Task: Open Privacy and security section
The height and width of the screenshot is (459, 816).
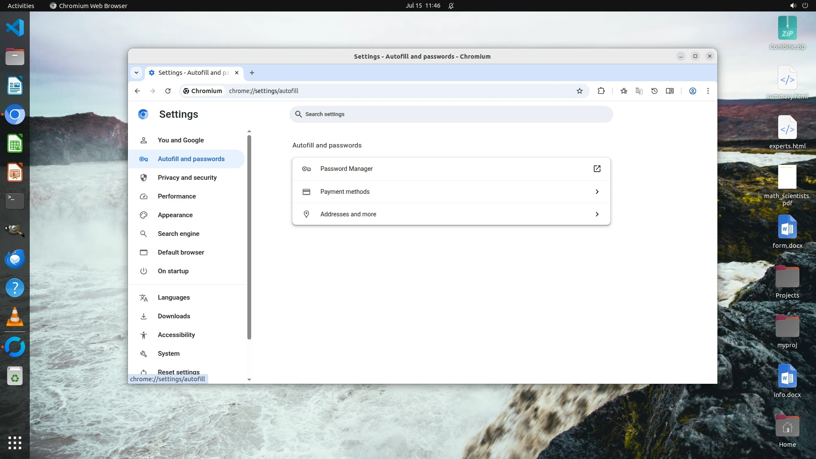Action: point(187,178)
